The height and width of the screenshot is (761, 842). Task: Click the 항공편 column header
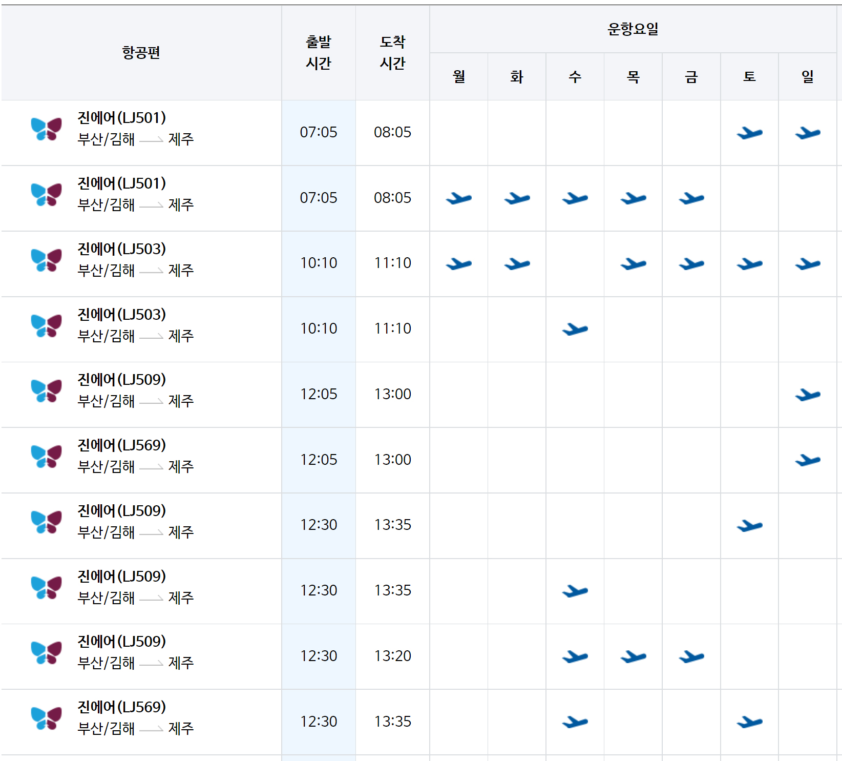click(x=141, y=52)
